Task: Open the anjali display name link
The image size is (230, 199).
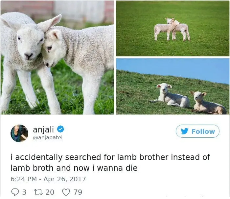Action: coord(43,129)
